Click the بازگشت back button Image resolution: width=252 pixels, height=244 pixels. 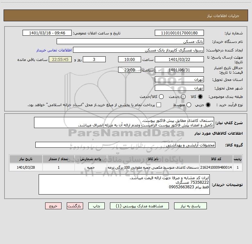click(75, 206)
